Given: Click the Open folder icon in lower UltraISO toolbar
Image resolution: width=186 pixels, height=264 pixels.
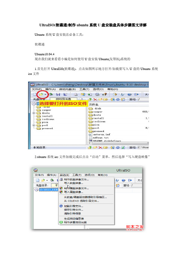Looking at the screenshot, I should click(x=43, y=180).
